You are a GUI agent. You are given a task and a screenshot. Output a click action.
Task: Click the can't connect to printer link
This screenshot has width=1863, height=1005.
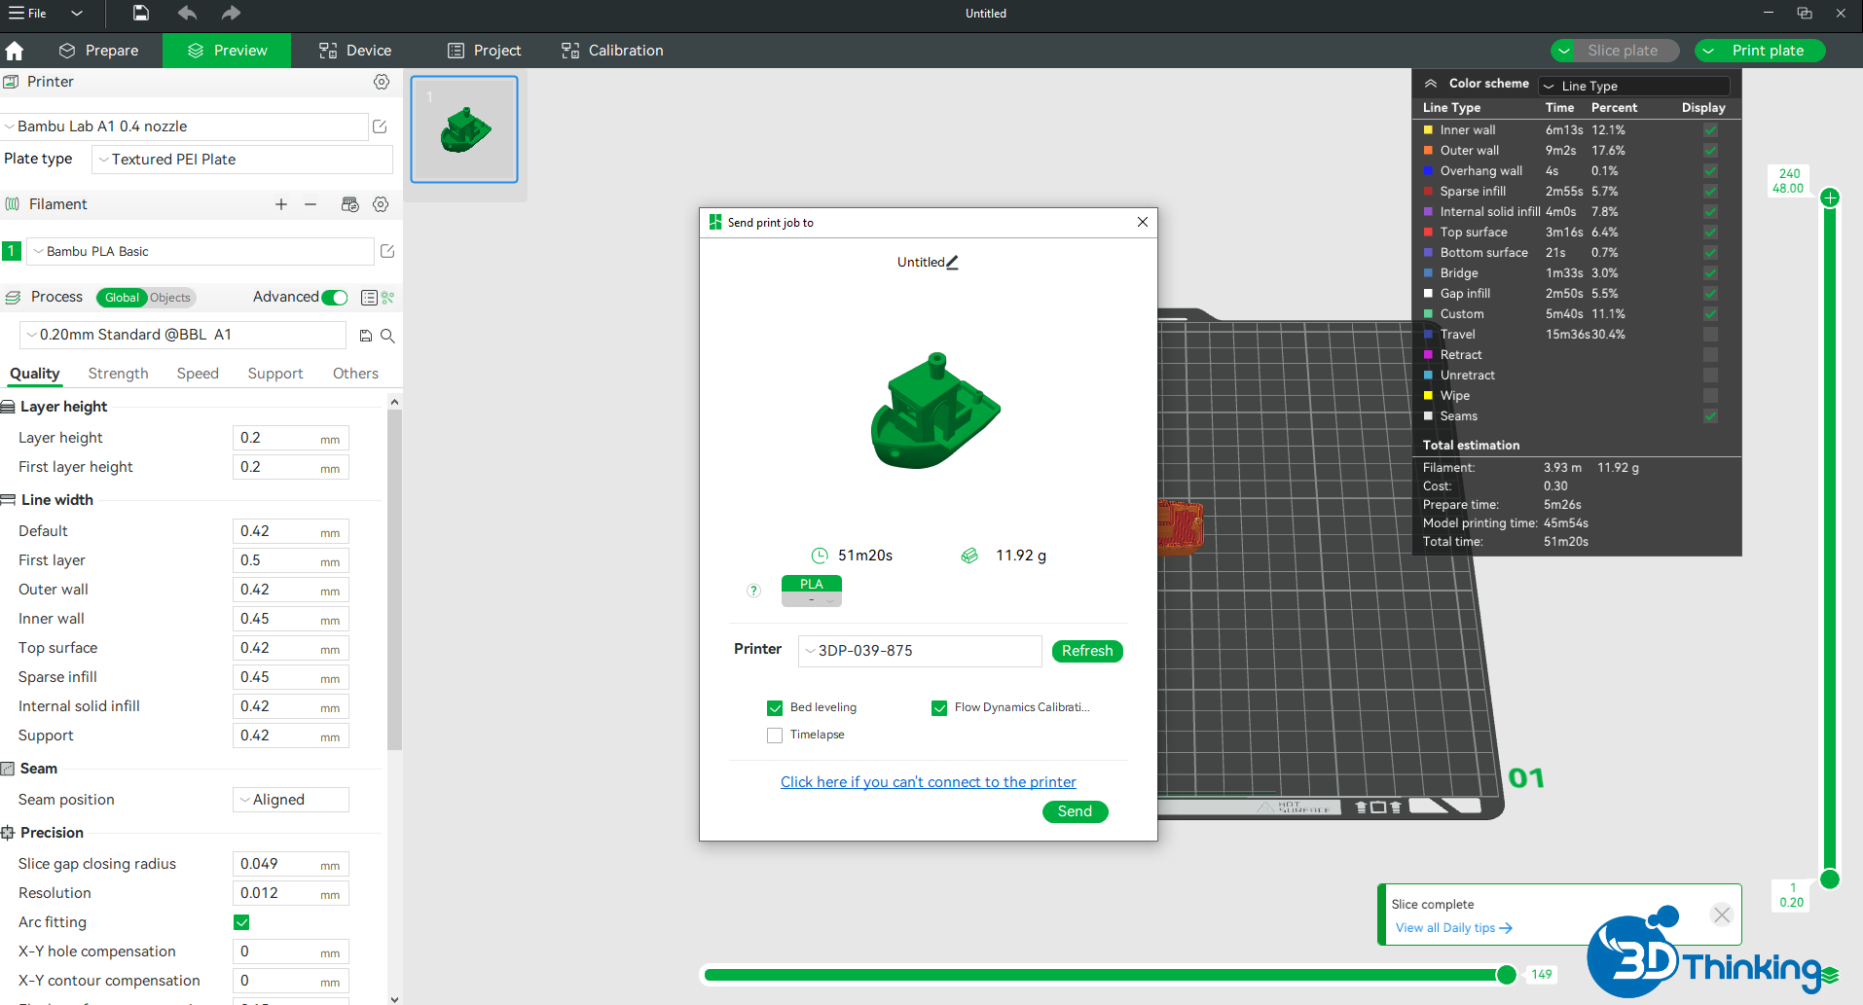(x=929, y=782)
